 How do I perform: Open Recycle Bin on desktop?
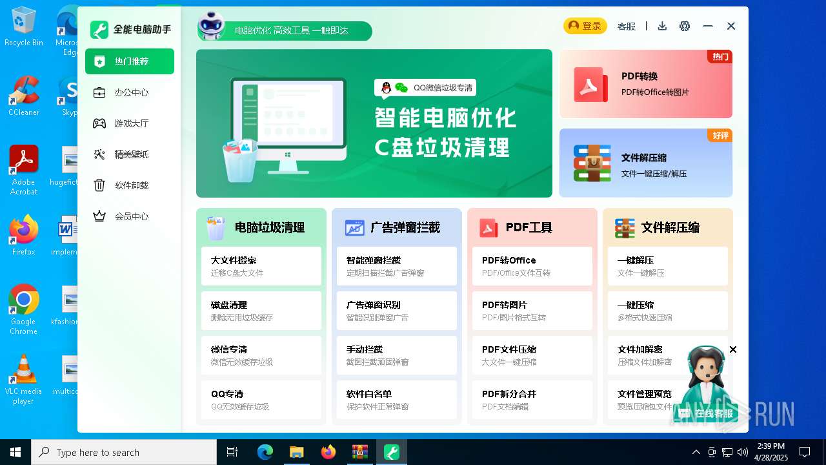coord(24,26)
